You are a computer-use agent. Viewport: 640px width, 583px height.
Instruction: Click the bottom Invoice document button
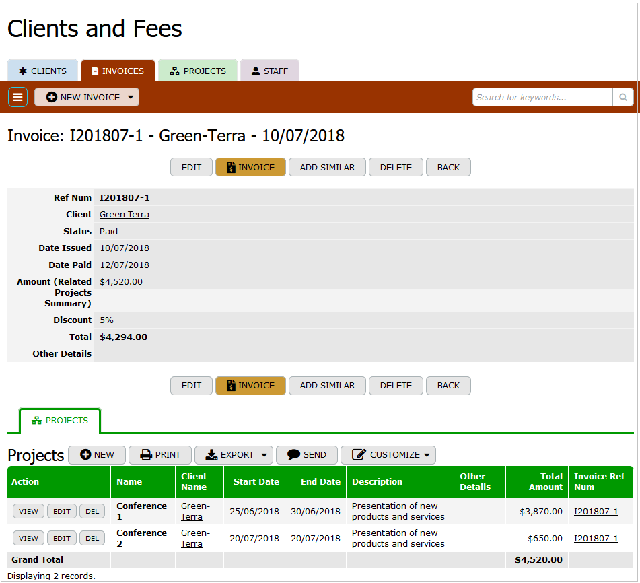coord(250,386)
